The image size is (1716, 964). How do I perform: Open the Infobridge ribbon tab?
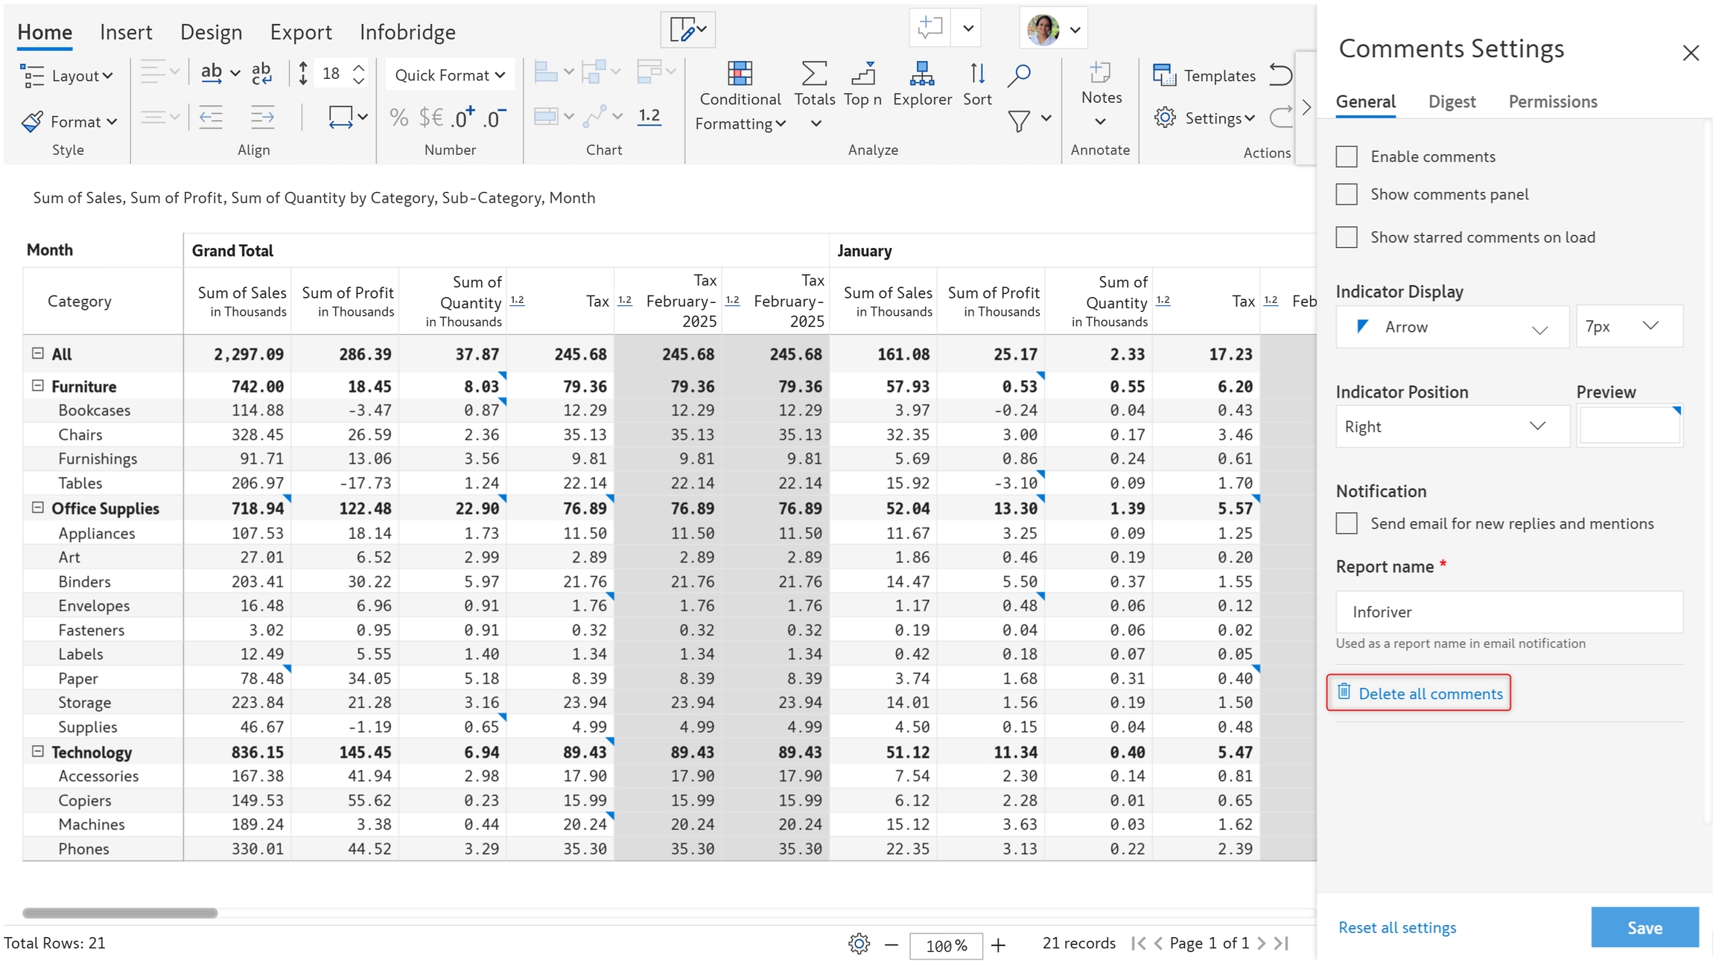407,32
